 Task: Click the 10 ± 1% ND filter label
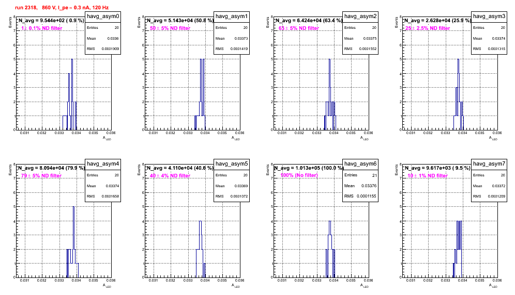[428, 176]
